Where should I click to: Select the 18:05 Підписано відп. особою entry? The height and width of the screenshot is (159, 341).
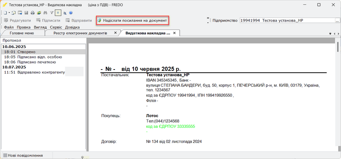point(33,57)
